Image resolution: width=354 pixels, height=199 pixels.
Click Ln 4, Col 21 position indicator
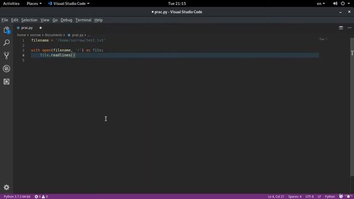[276, 197]
